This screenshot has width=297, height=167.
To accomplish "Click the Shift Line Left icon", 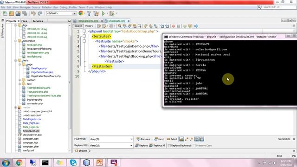I will pos(162,26).
